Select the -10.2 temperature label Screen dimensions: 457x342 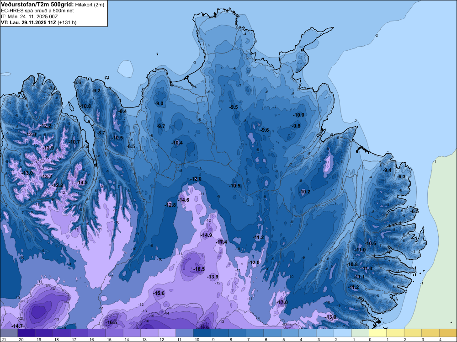point(304,192)
